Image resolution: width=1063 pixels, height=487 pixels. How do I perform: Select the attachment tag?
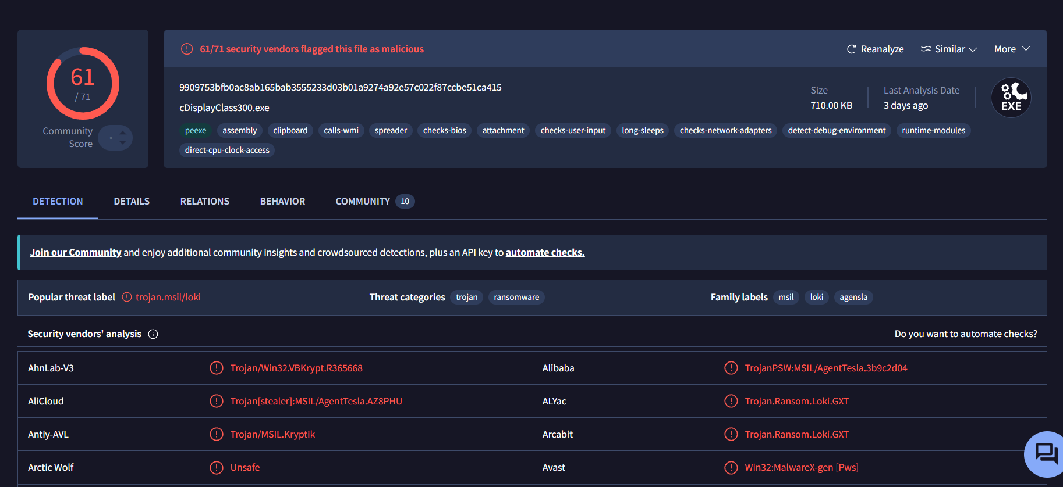pyautogui.click(x=504, y=130)
